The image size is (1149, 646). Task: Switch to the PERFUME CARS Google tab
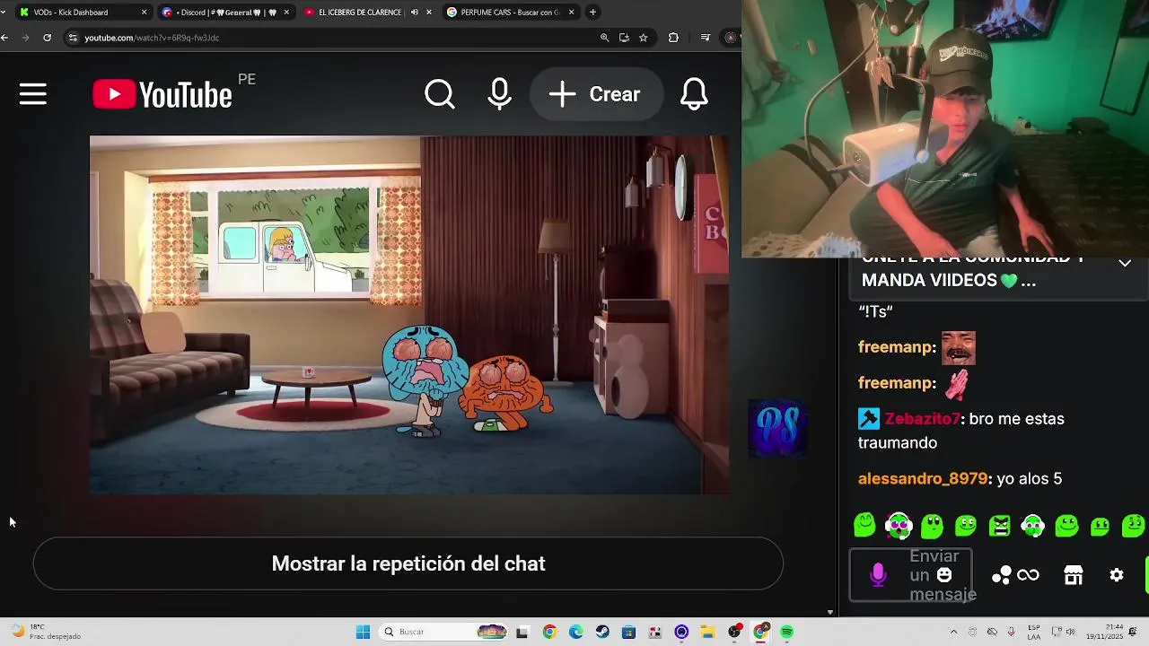coord(508,13)
